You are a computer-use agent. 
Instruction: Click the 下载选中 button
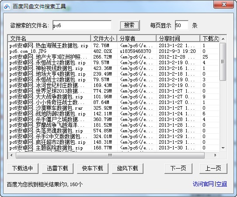click(x=23, y=168)
